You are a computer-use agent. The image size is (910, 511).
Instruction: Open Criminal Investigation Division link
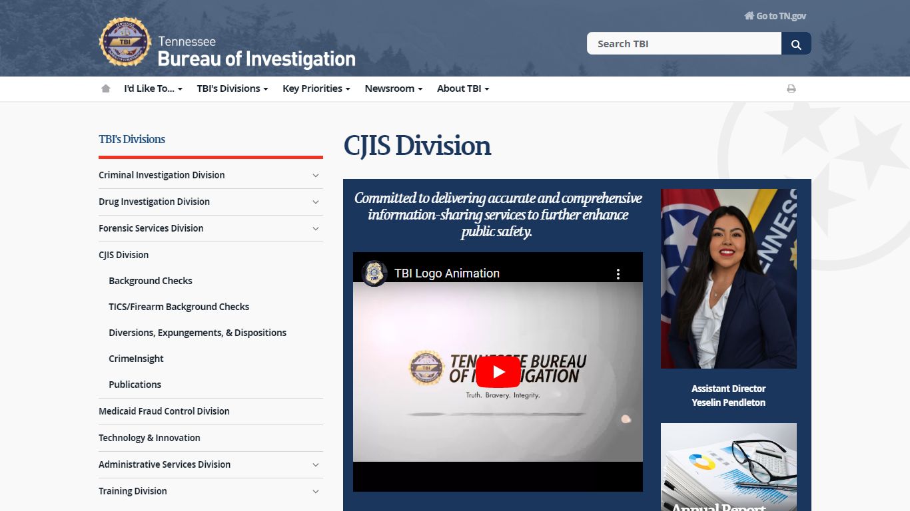coord(162,175)
